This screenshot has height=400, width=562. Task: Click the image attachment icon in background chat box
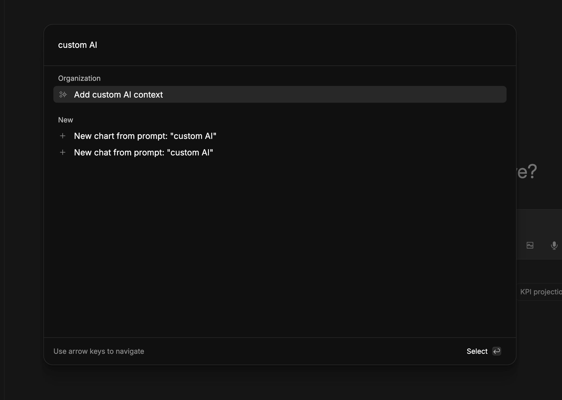530,245
